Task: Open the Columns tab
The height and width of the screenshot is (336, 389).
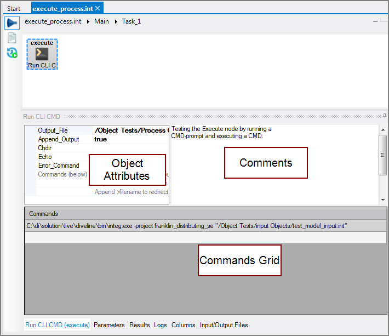Action: [x=183, y=325]
